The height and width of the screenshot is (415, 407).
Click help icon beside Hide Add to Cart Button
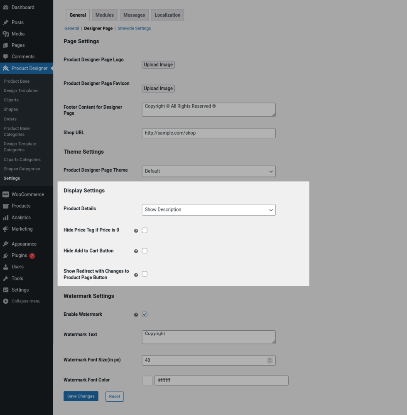click(136, 251)
